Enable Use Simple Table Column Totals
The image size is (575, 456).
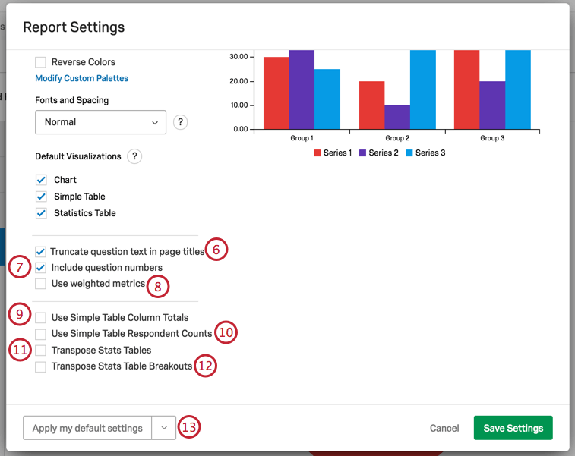(41, 318)
